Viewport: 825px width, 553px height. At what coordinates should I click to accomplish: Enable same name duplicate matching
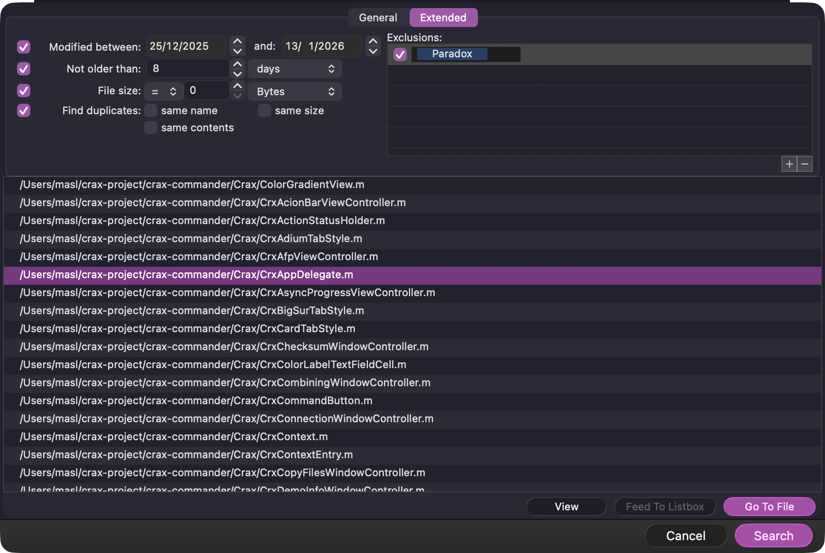[151, 110]
